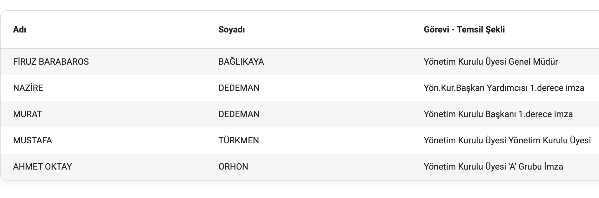The width and height of the screenshot is (599, 198).
Task: Select the FİRUZ BARABAROS name cell
Action: (51, 62)
